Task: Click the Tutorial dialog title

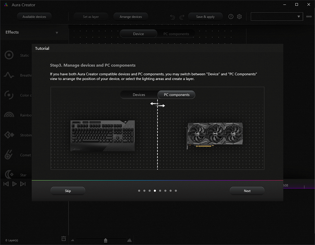Action: (x=42, y=48)
